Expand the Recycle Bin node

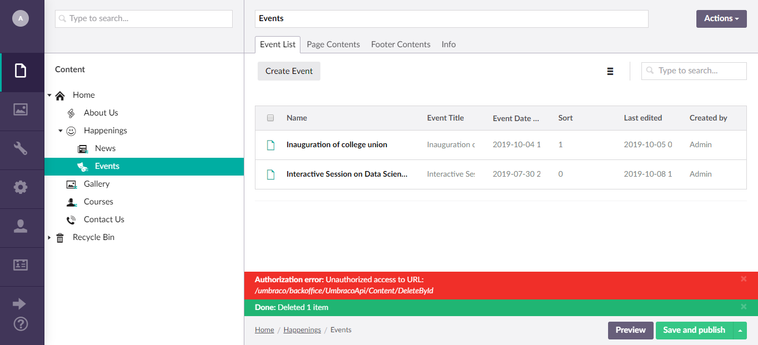pos(49,238)
